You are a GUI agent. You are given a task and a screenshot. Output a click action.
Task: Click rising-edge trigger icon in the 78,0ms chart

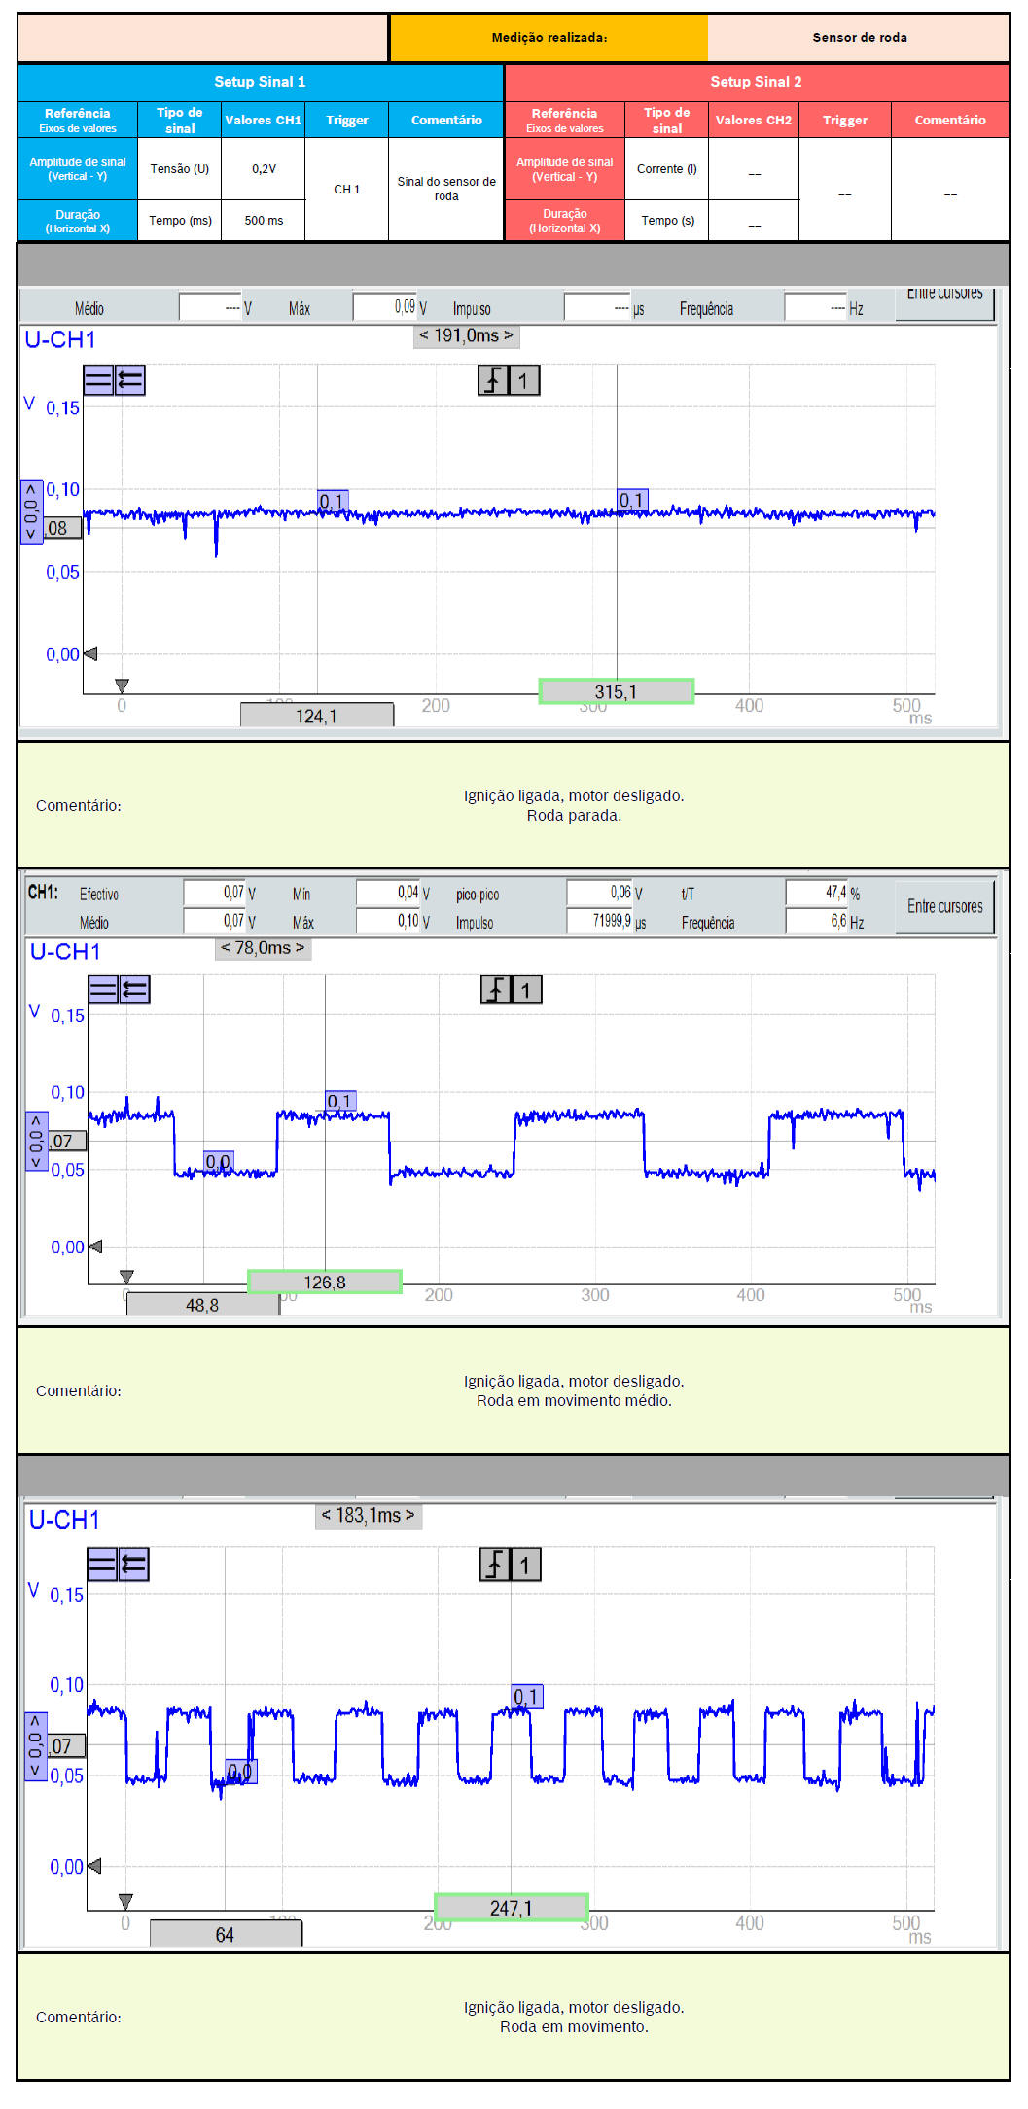coord(496,990)
